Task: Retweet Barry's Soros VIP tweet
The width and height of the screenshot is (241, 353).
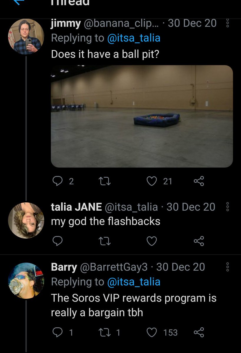Action: [104, 332]
